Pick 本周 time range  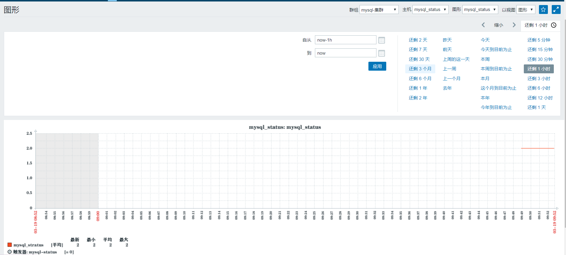(485, 59)
